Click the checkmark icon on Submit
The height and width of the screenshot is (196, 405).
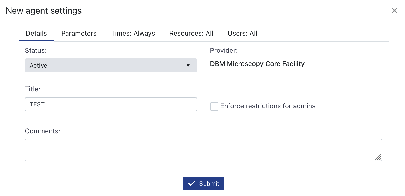coord(192,183)
